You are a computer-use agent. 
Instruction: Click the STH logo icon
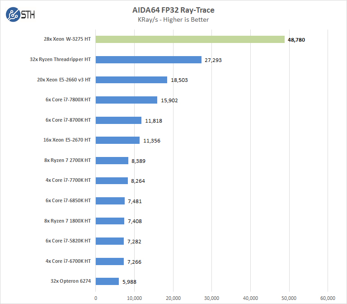[x=20, y=14]
